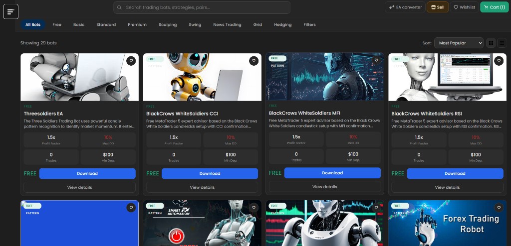
Task: View details of BlackCrows WhiteSoldiers CCI
Action: point(202,187)
